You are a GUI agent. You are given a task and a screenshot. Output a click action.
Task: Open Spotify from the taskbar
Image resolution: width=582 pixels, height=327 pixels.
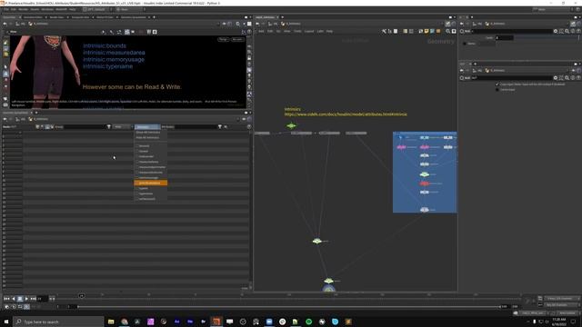pyautogui.click(x=309, y=322)
